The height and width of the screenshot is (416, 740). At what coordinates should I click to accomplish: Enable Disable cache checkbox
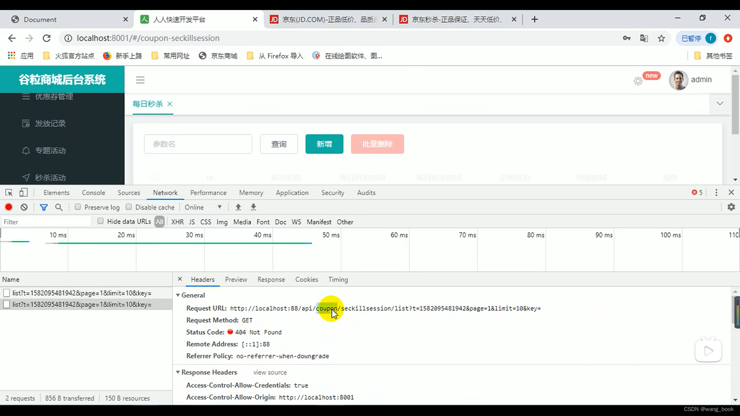pos(129,207)
